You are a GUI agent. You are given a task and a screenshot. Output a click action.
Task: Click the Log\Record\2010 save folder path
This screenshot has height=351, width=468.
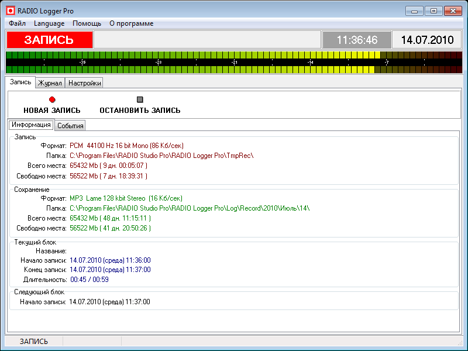click(190, 208)
